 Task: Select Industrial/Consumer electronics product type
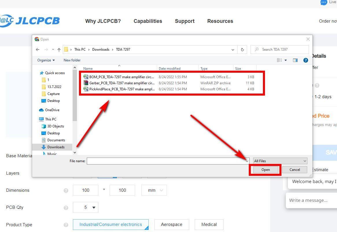pos(111,224)
